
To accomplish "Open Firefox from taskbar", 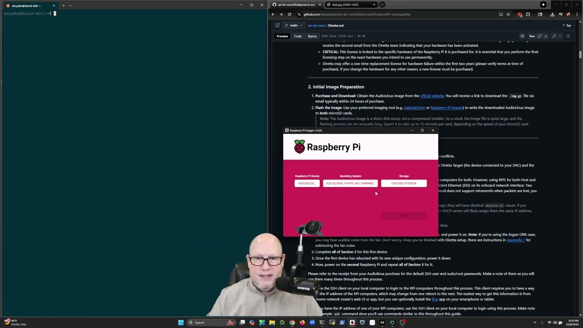I will click(302, 323).
